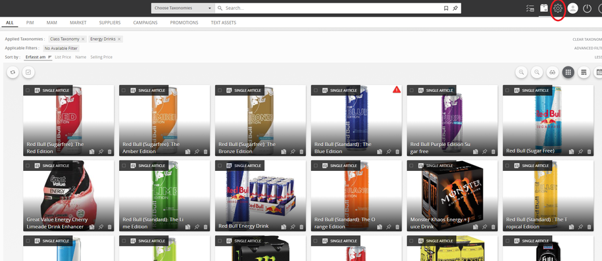The image size is (602, 261).
Task: Sort by List Price
Action: [x=63, y=57]
